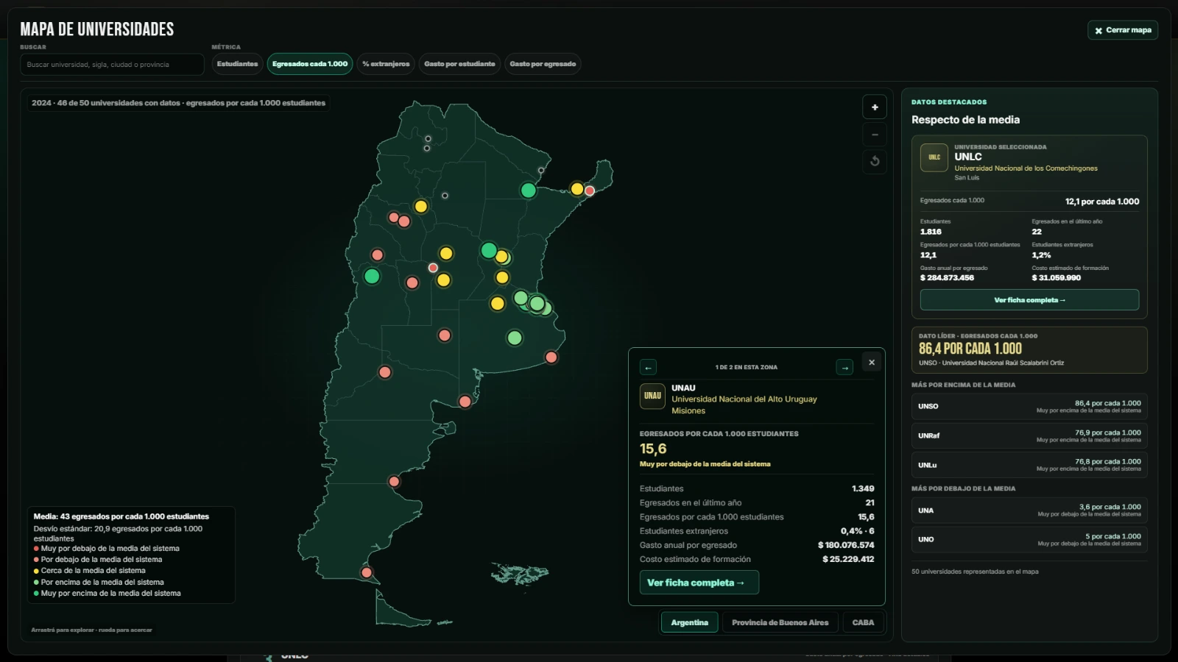1178x662 pixels.
Task: Click the value $ 180.076.574 in popup
Action: (x=846, y=545)
